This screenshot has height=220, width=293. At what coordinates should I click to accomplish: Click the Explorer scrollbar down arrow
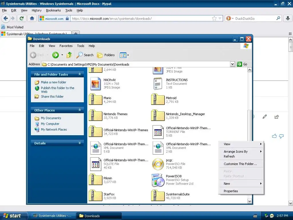(250, 201)
